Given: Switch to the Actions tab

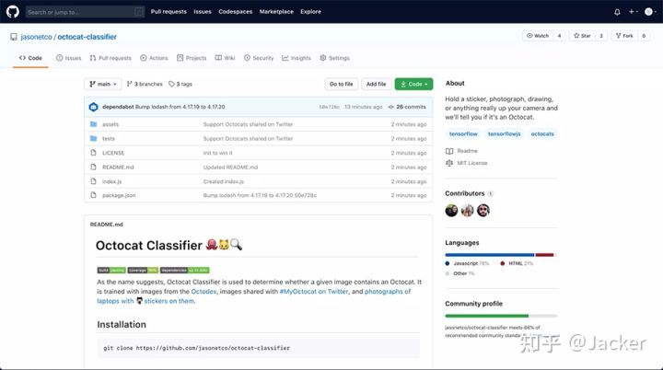Looking at the screenshot, I should pos(155,58).
